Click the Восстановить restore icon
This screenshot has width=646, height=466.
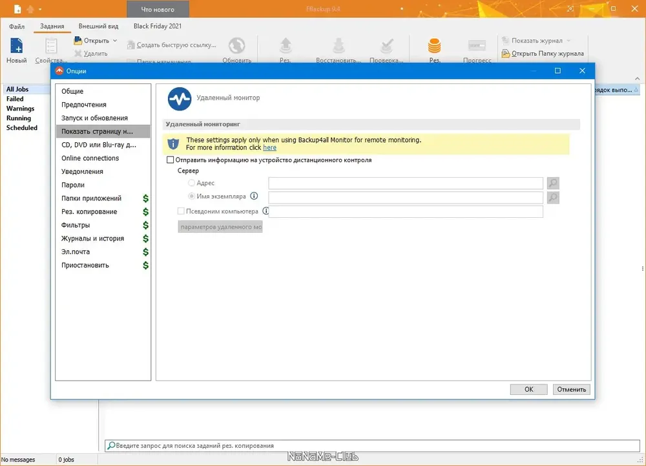pyautogui.click(x=339, y=45)
